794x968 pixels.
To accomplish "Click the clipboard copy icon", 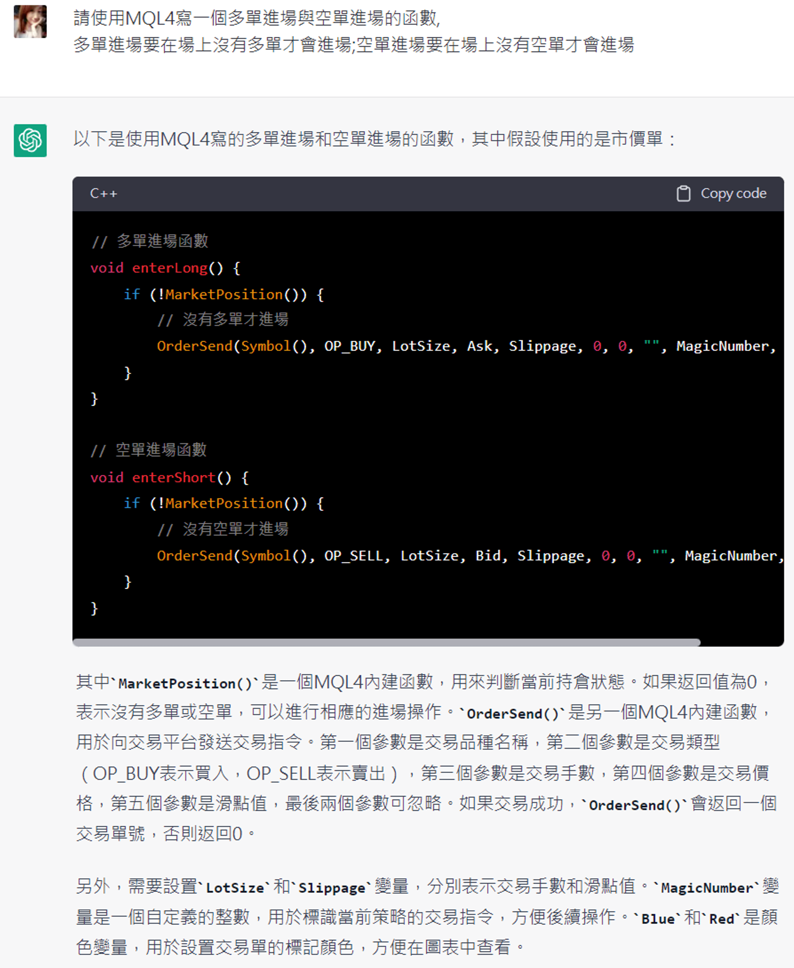I will click(x=683, y=193).
